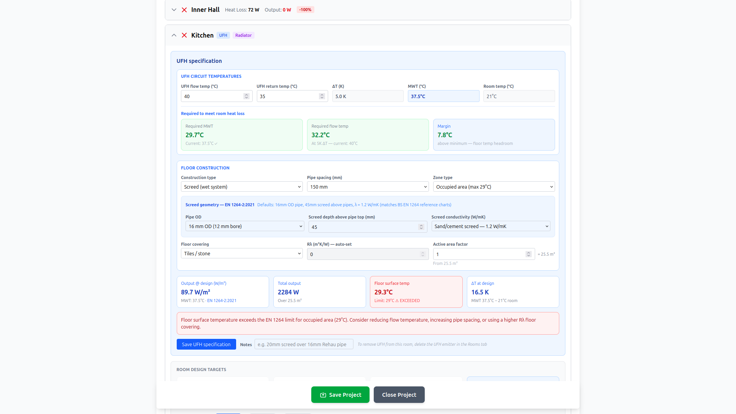The image size is (736, 414).
Task: Click the Close Project button
Action: pos(399,395)
